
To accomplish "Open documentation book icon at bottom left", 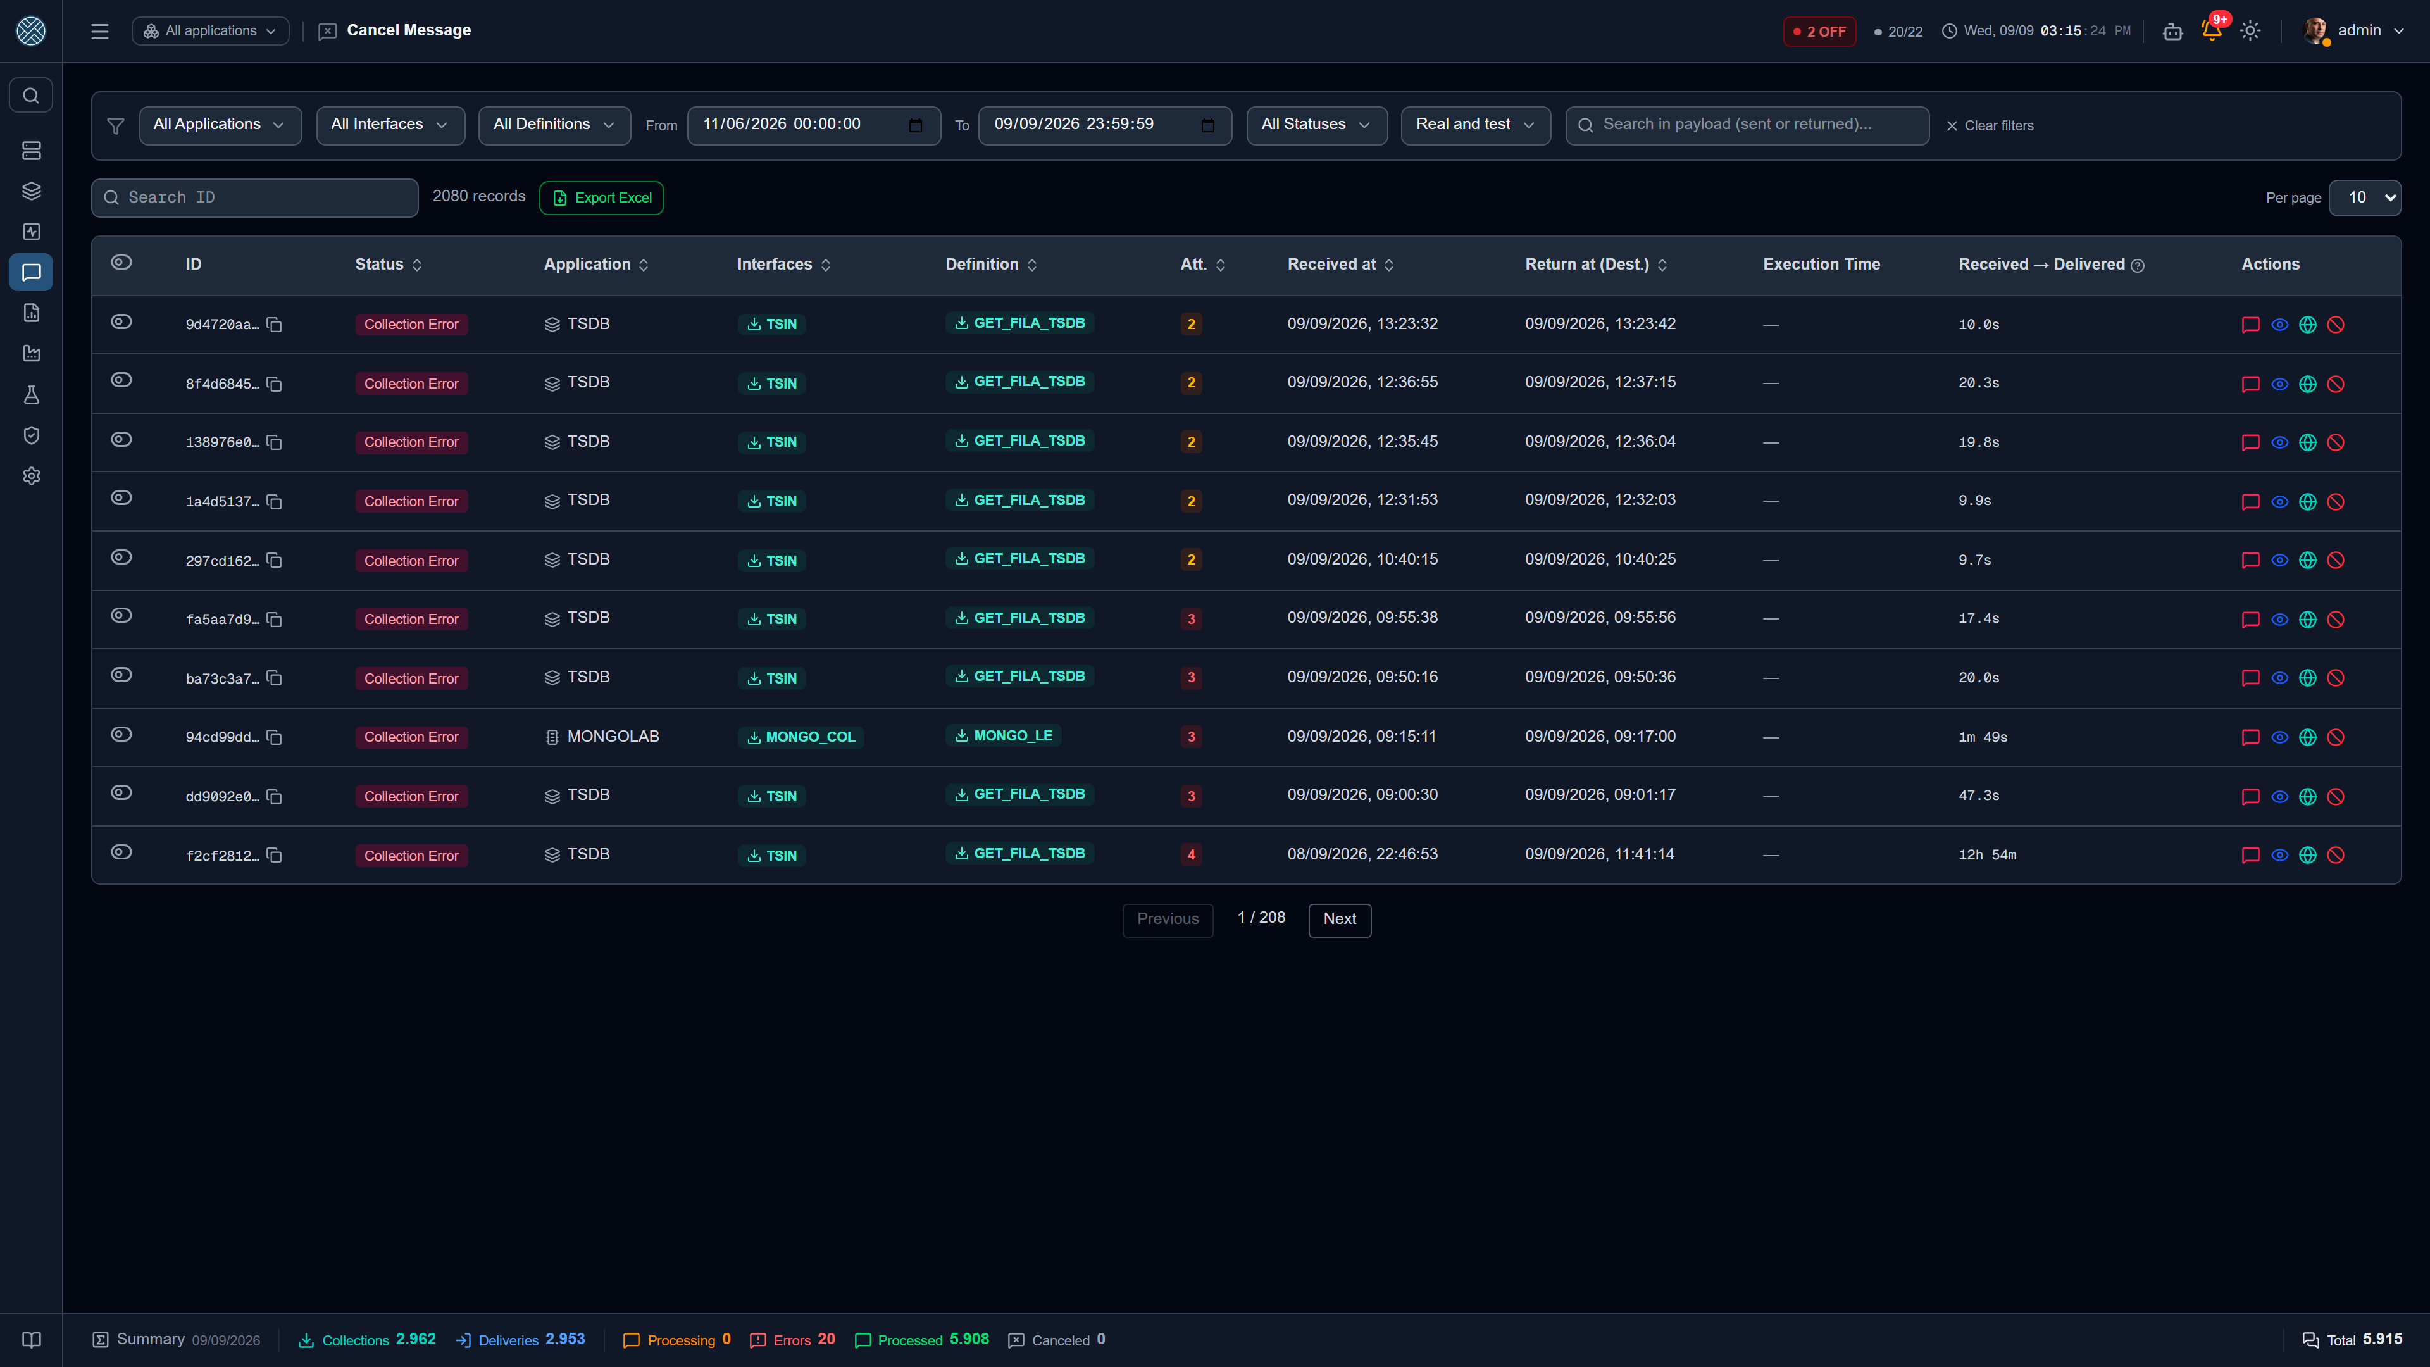I will 31,1340.
